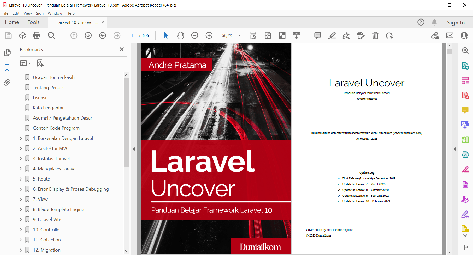Go to next page arrow
The height and width of the screenshot is (255, 473).
pos(88,35)
